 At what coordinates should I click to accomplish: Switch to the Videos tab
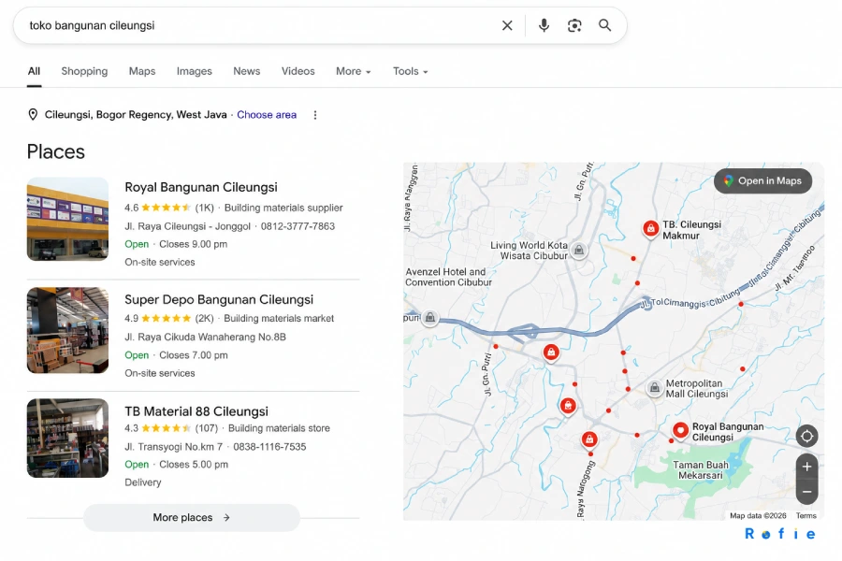pos(298,71)
